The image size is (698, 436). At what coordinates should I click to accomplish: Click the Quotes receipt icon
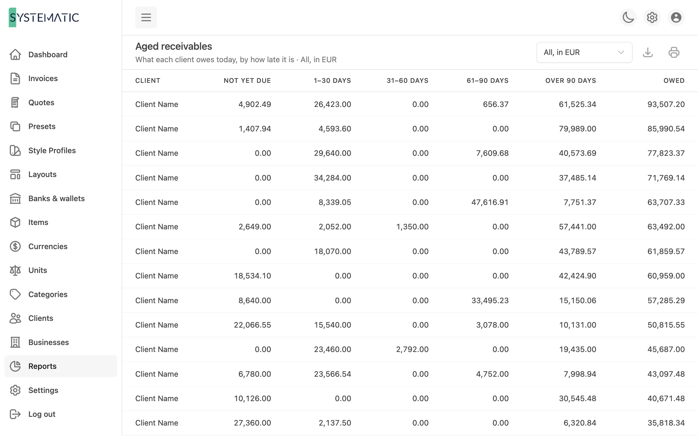tap(15, 103)
